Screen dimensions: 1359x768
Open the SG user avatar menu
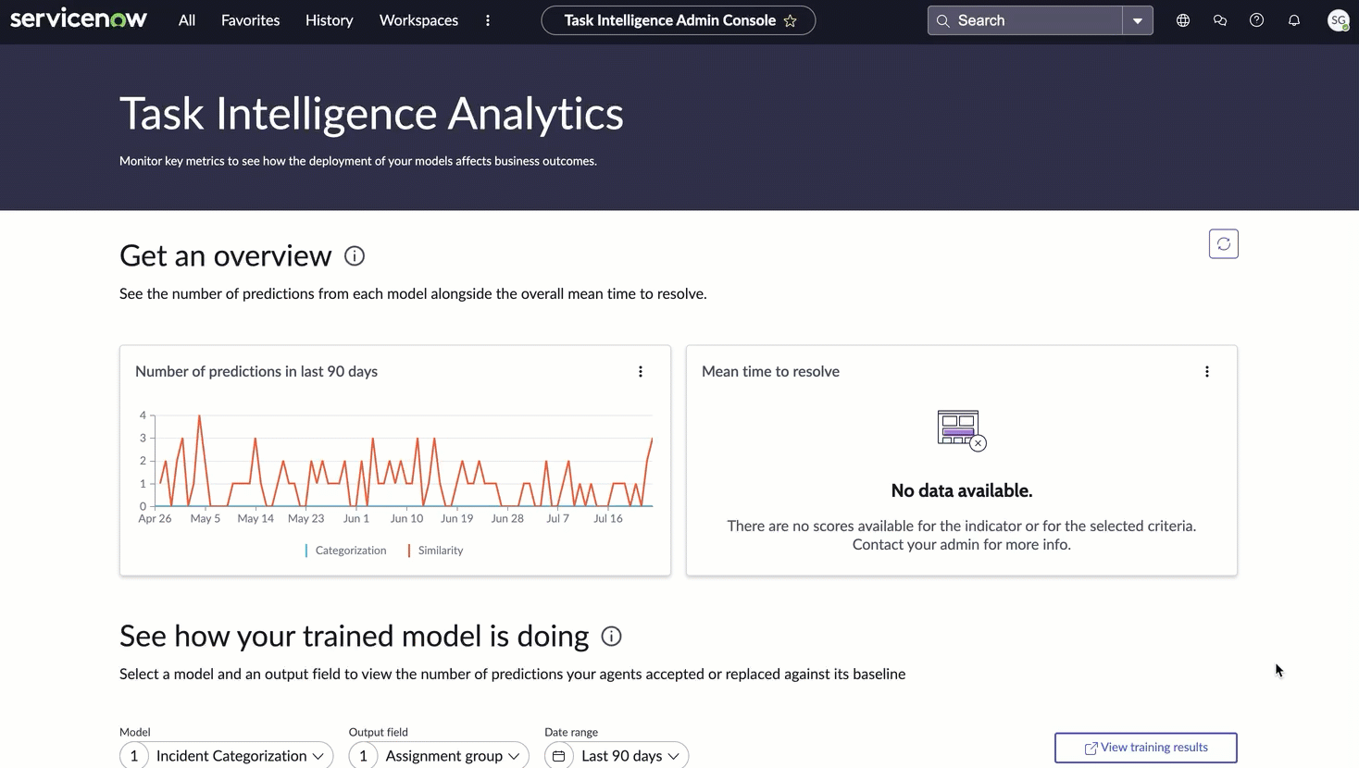pos(1338,20)
